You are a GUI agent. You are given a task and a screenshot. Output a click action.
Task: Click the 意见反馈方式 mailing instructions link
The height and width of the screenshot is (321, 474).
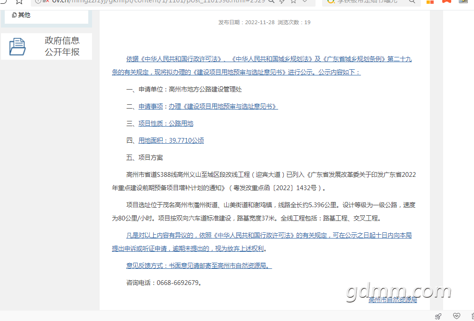(x=199, y=266)
